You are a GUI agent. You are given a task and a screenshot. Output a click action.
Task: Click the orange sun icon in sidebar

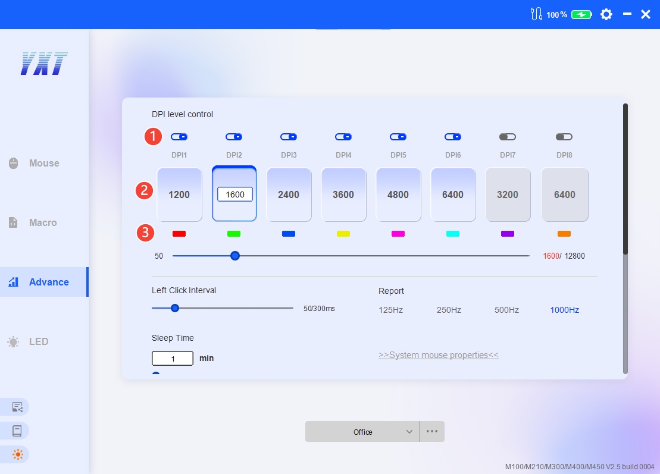coord(17,454)
